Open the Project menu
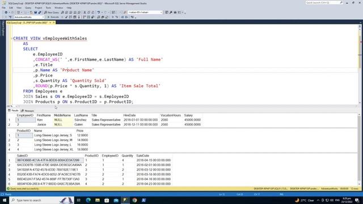 (x=39, y=7)
